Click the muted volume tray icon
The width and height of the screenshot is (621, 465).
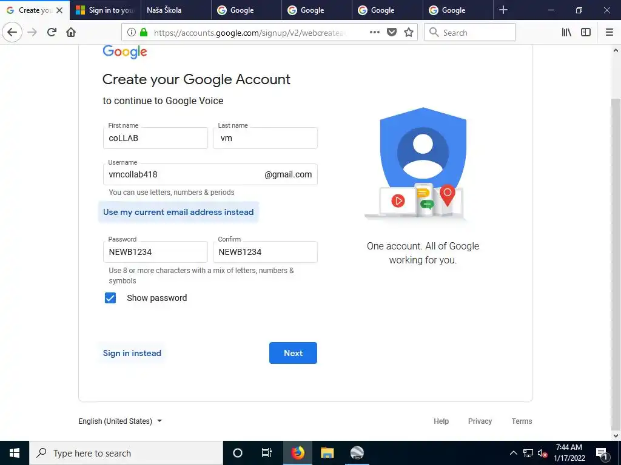tap(542, 453)
